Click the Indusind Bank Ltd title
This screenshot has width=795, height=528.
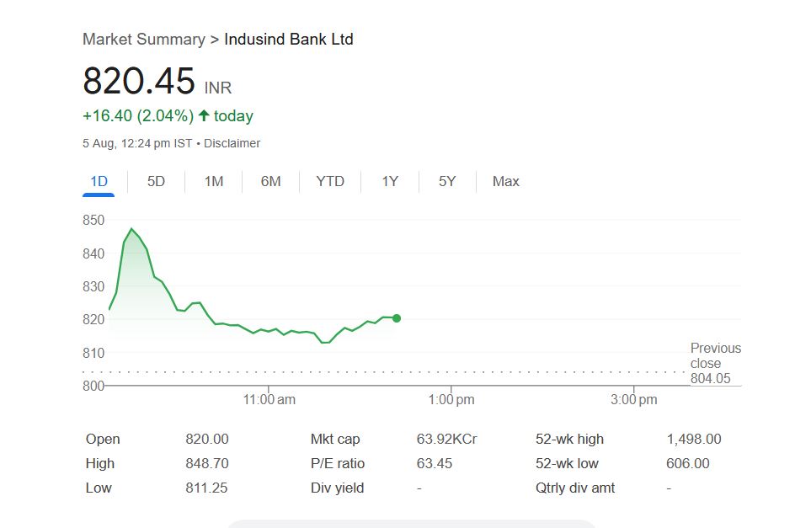[x=289, y=40]
